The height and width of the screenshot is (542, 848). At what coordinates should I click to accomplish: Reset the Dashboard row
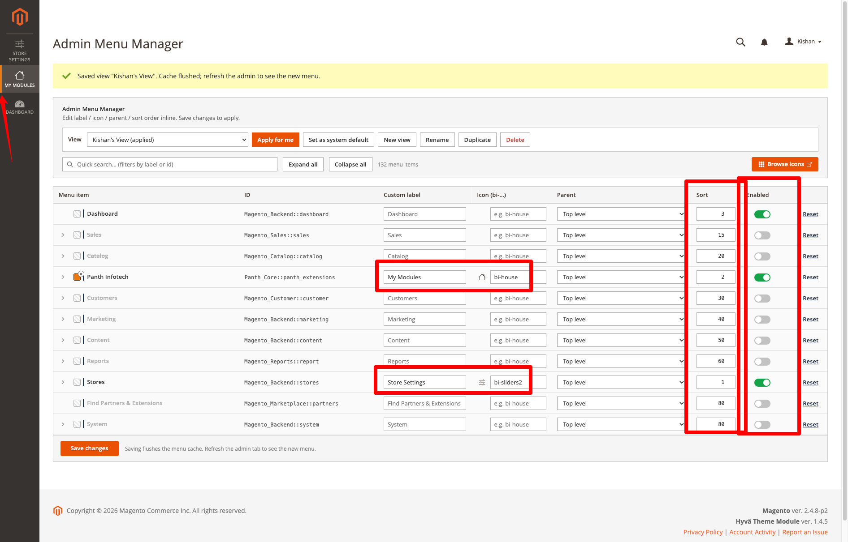click(810, 214)
